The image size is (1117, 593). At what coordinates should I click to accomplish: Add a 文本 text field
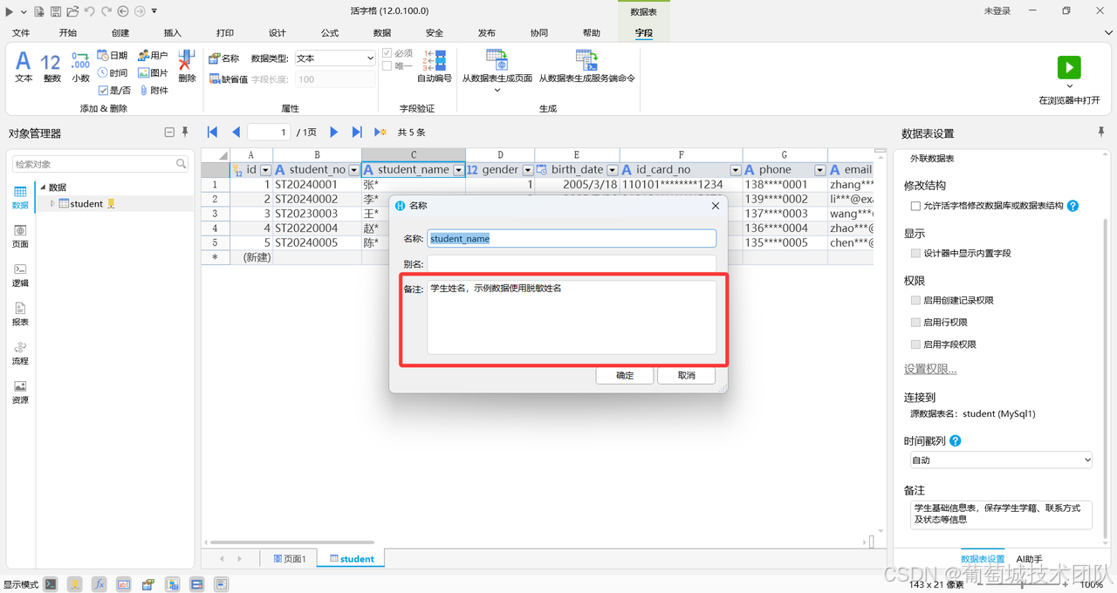24,66
